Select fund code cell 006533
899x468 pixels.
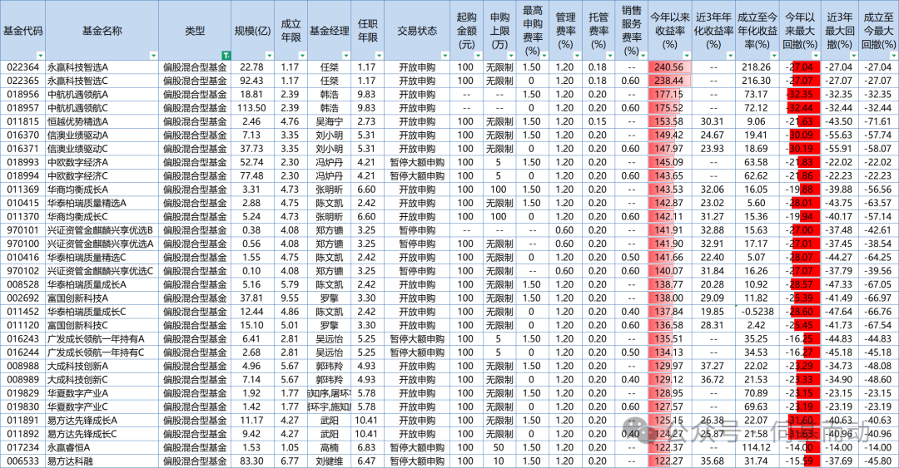click(x=23, y=461)
